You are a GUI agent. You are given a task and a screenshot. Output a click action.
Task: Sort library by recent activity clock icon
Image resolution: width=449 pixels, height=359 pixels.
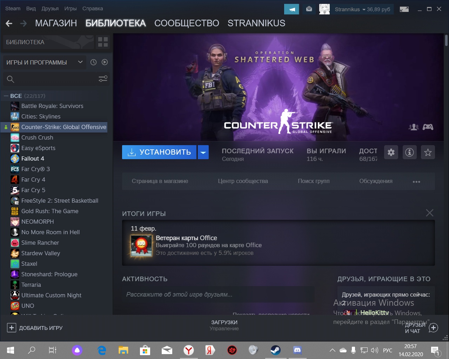coord(93,62)
